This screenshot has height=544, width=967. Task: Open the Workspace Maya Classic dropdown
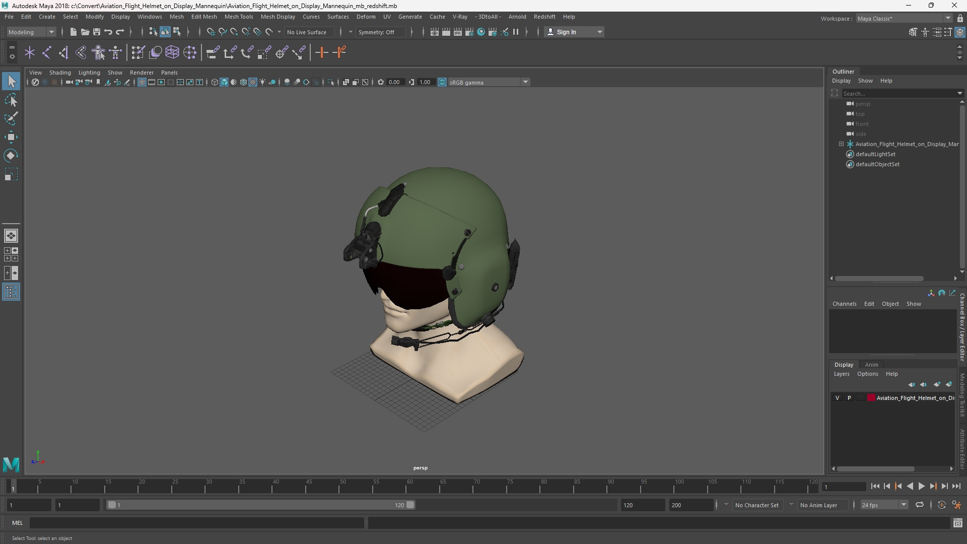click(x=904, y=19)
